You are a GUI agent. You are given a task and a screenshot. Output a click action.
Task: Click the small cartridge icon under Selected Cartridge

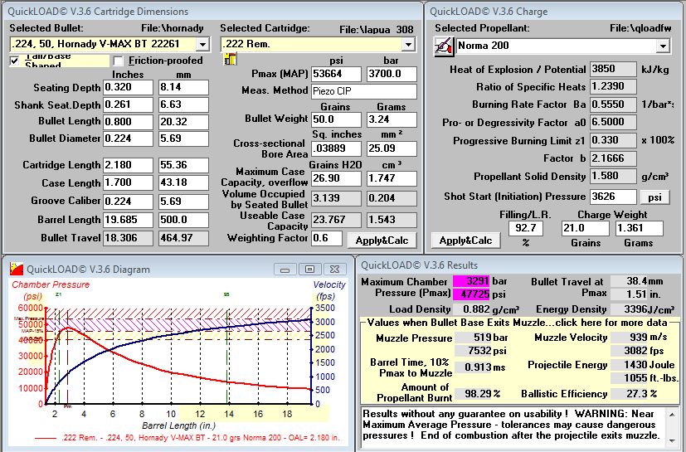click(231, 60)
